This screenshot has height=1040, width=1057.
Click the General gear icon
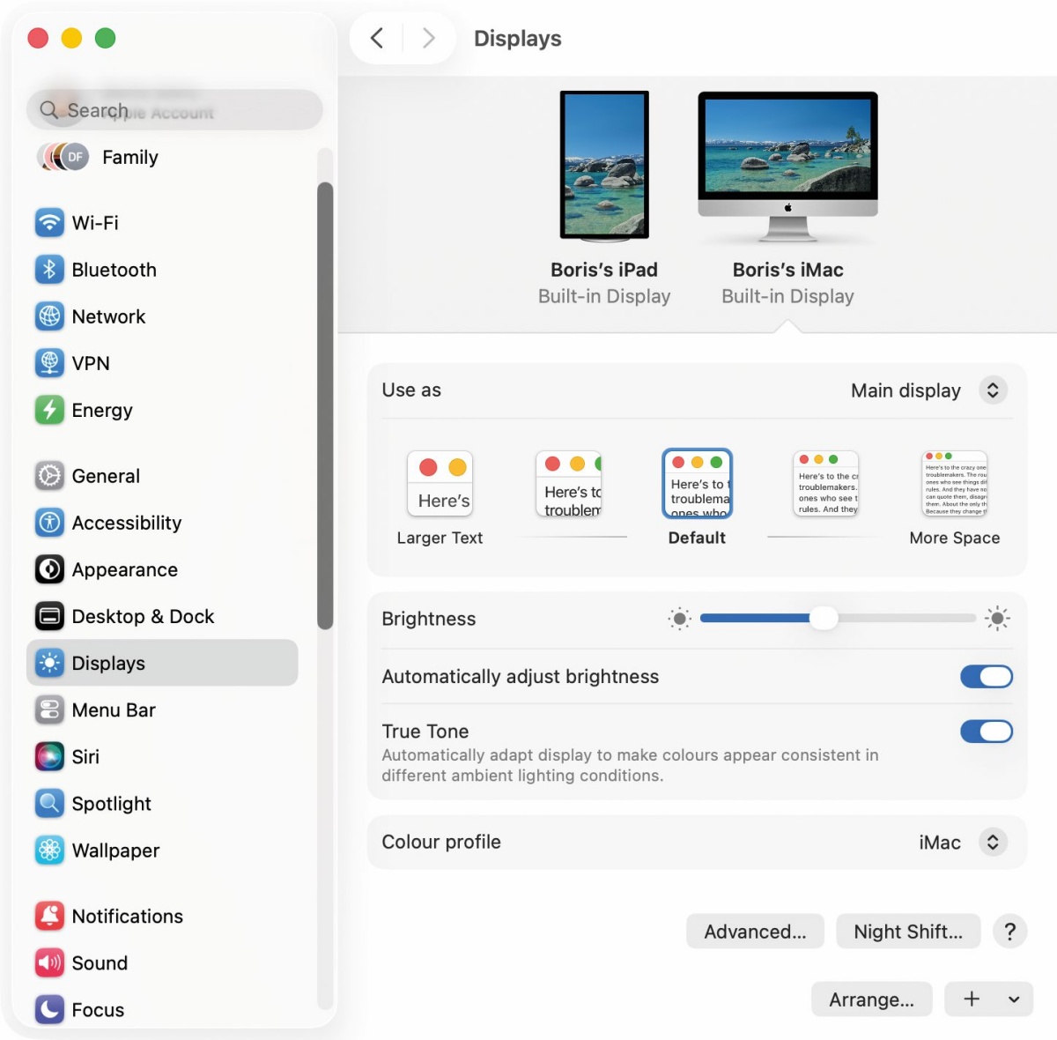[x=49, y=475]
